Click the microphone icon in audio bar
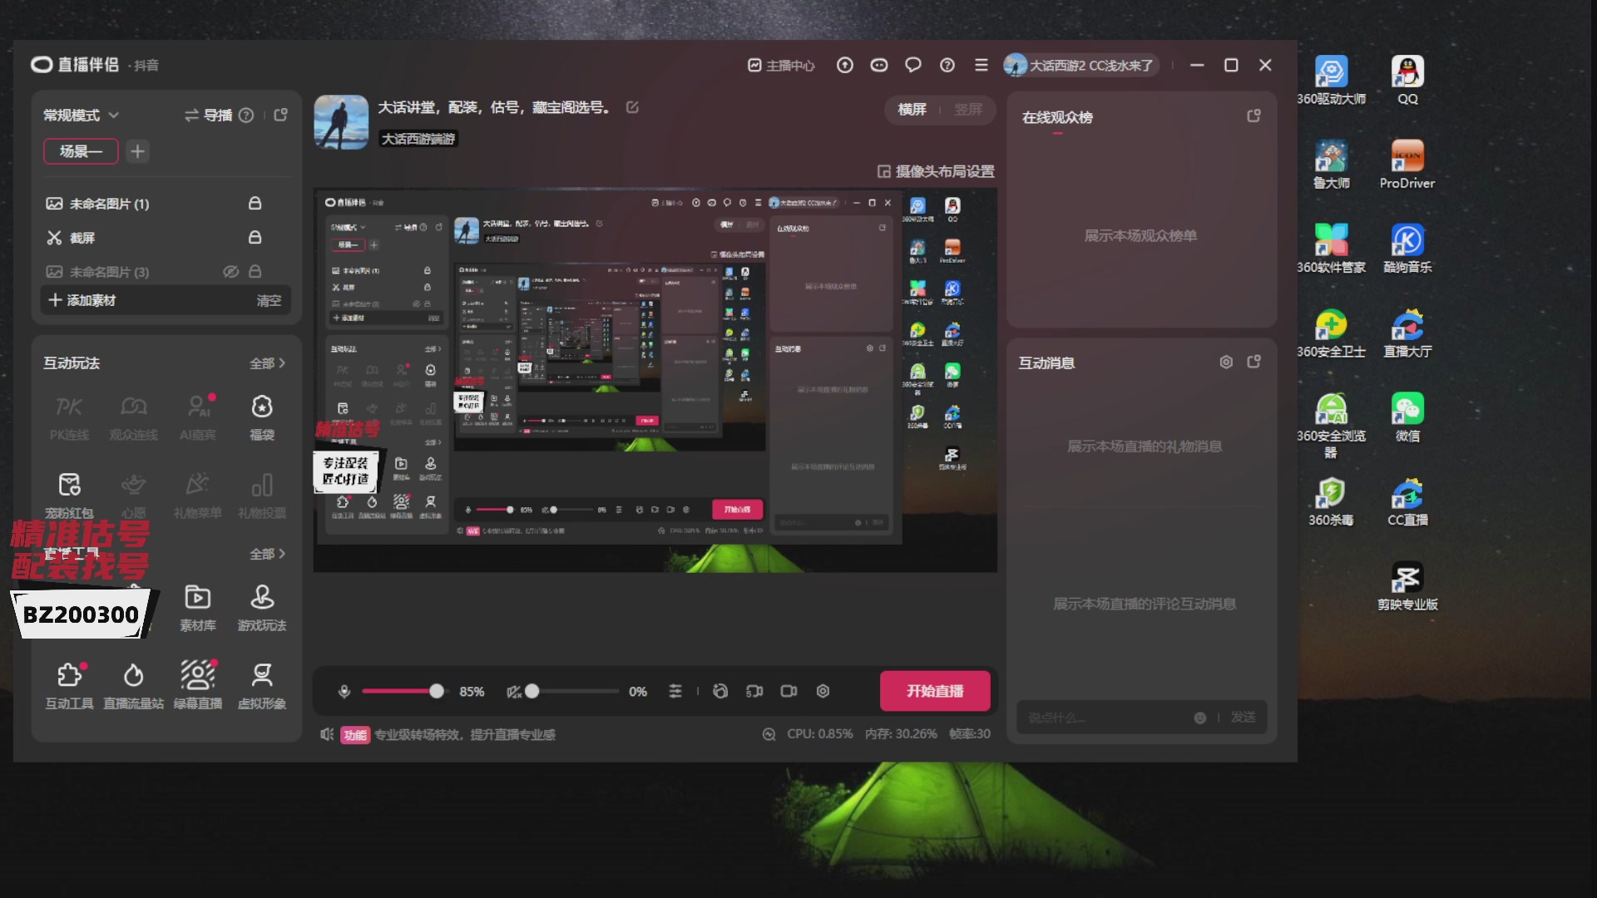The height and width of the screenshot is (898, 1597). click(x=344, y=692)
